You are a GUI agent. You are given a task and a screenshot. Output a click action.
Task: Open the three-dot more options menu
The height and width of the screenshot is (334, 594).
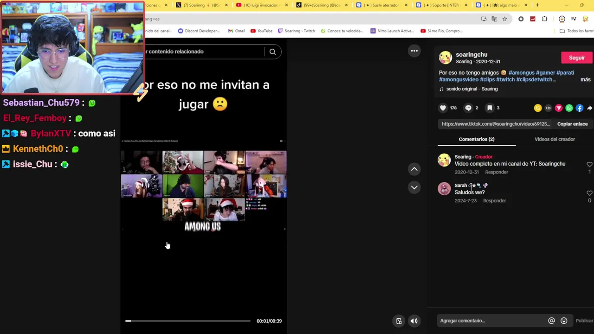tap(414, 51)
